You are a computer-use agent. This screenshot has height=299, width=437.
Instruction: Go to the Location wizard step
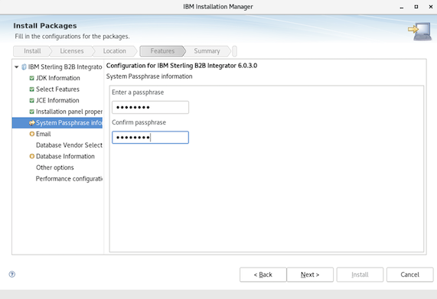pos(115,51)
